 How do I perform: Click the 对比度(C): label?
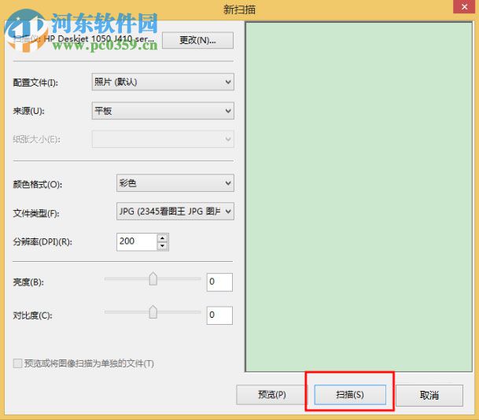(32, 315)
